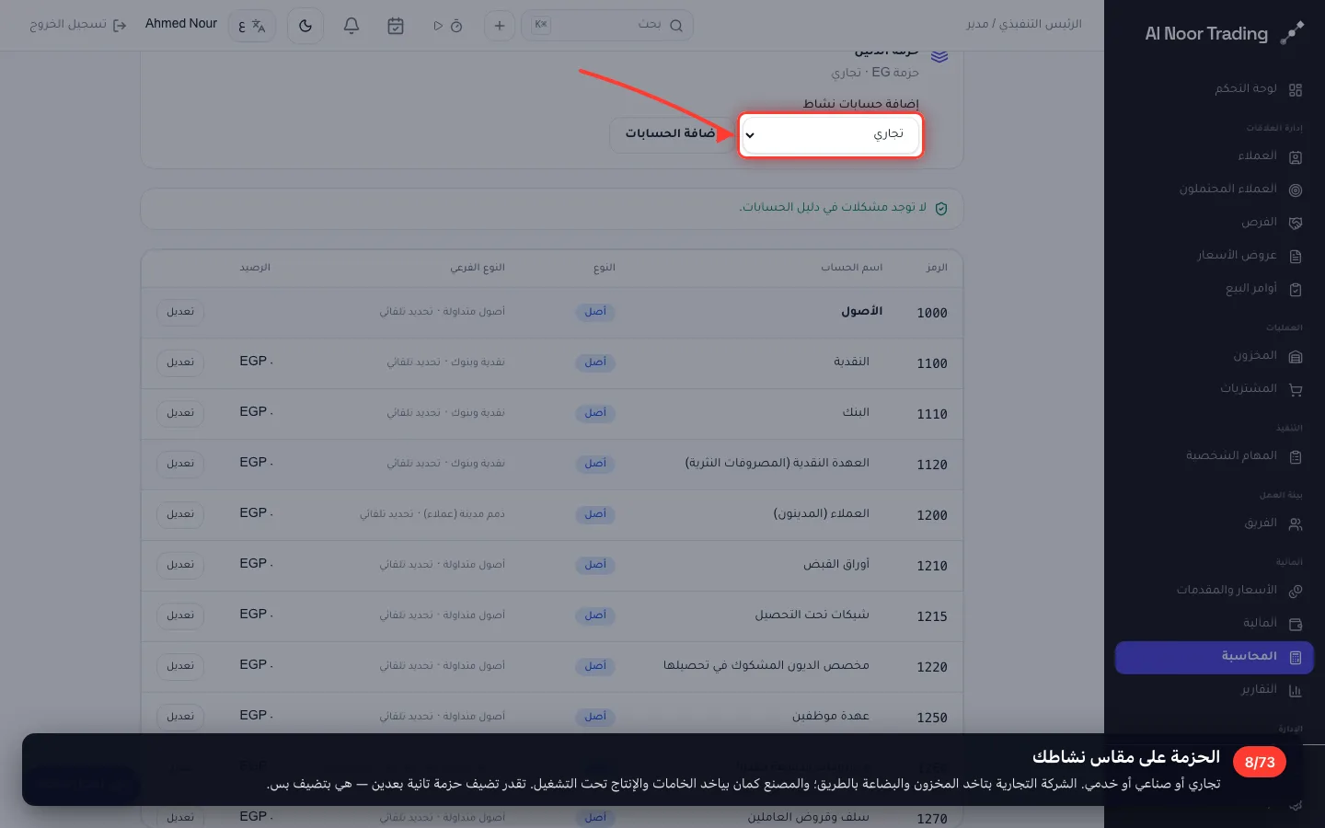The width and height of the screenshot is (1325, 828).
Task: Click تعديل for account 1100 النقدية
Action: pyautogui.click(x=180, y=362)
